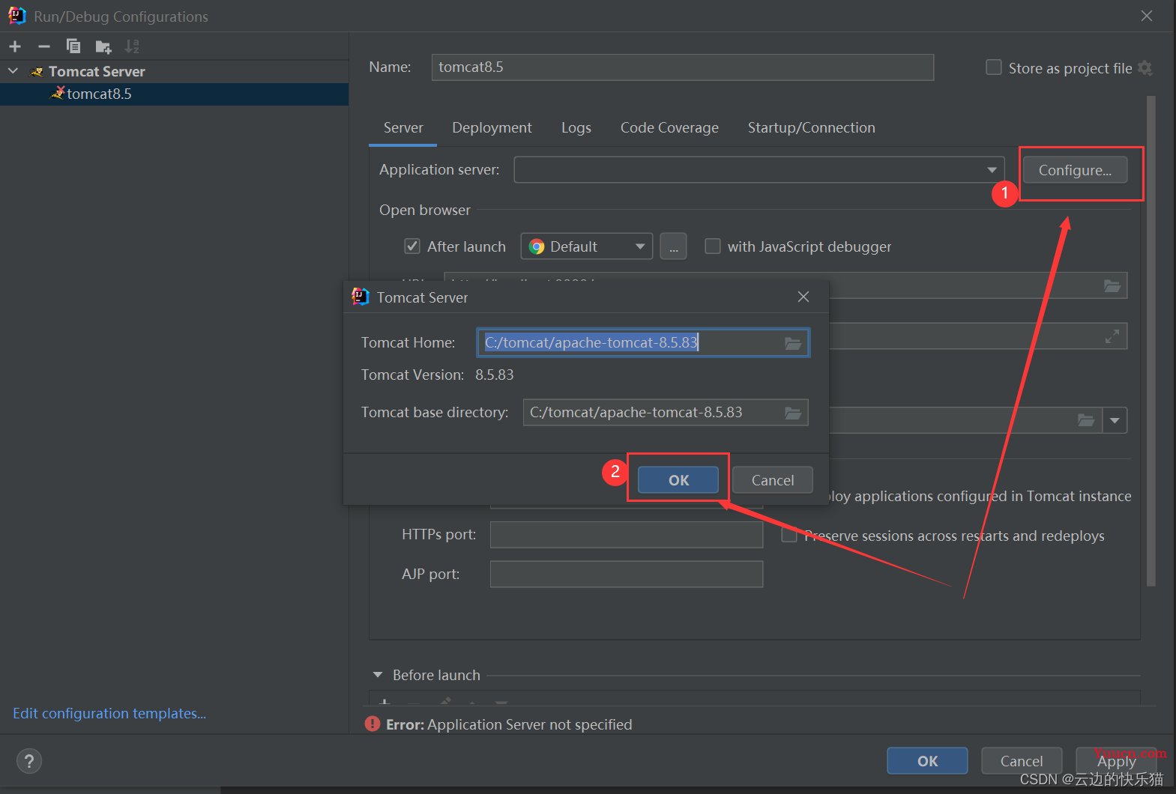The height and width of the screenshot is (794, 1176).
Task: Confirm the Tomcat Server dialog with OK
Action: click(x=678, y=480)
